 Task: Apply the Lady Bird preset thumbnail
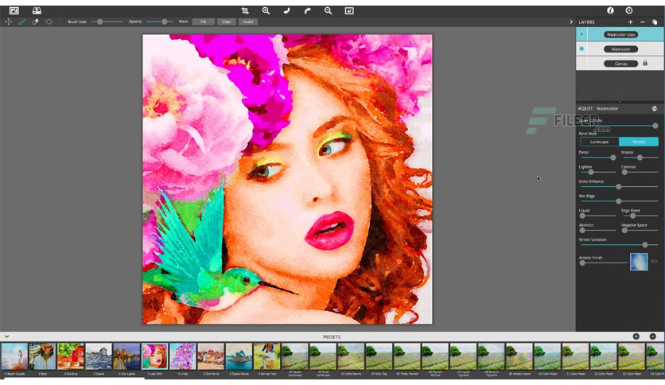point(154,356)
